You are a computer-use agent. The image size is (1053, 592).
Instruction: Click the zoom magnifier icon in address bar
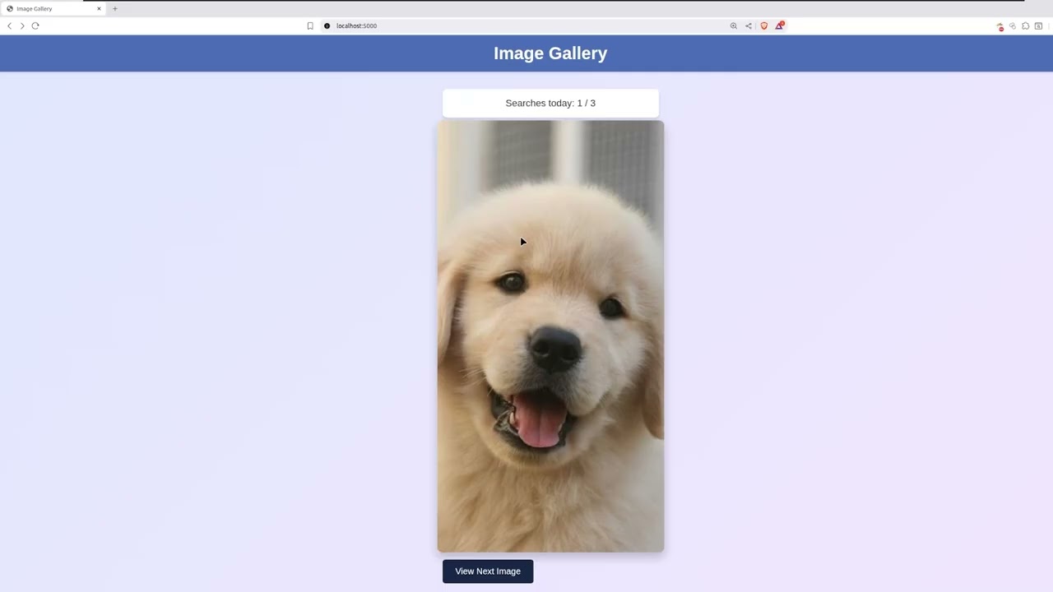pyautogui.click(x=734, y=25)
